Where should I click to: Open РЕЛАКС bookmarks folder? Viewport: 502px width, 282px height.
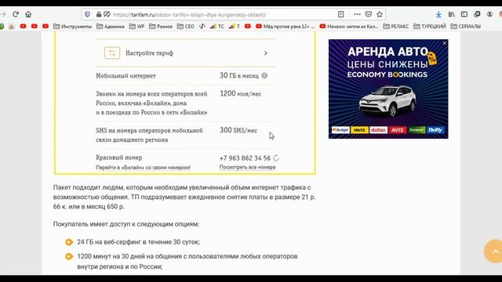pos(396,26)
